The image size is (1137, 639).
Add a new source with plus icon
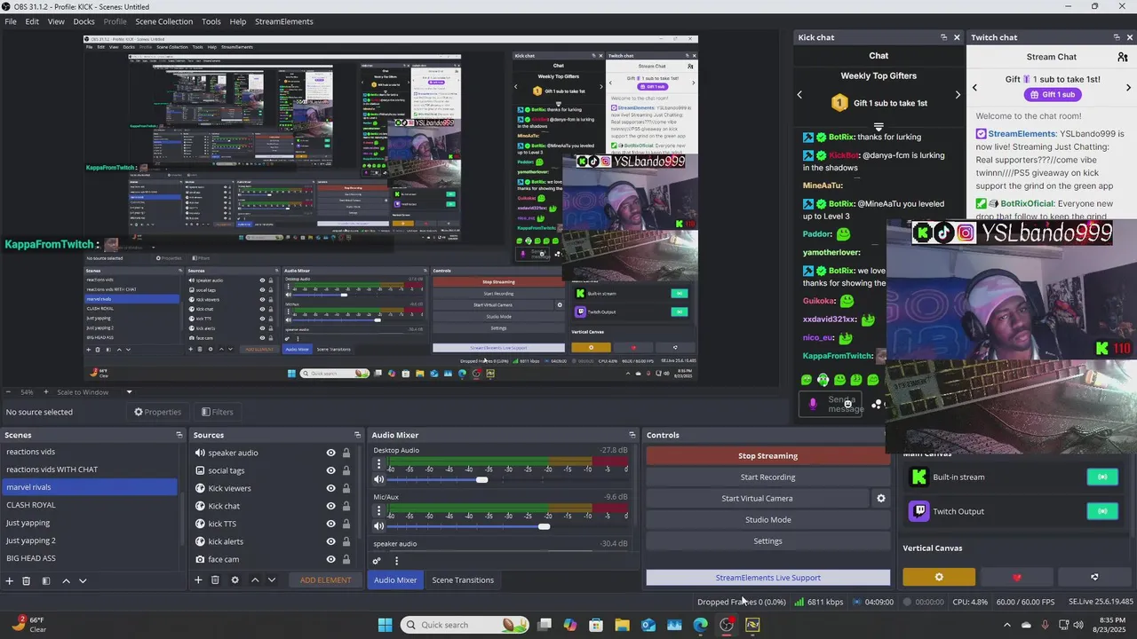pyautogui.click(x=198, y=580)
